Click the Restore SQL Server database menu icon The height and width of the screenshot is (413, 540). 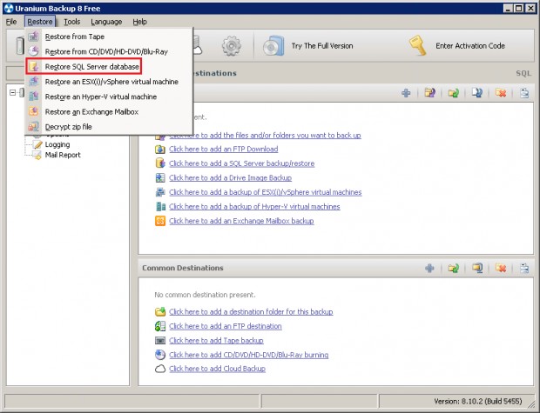33,66
